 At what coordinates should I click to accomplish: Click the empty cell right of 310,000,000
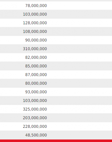point(80,49)
